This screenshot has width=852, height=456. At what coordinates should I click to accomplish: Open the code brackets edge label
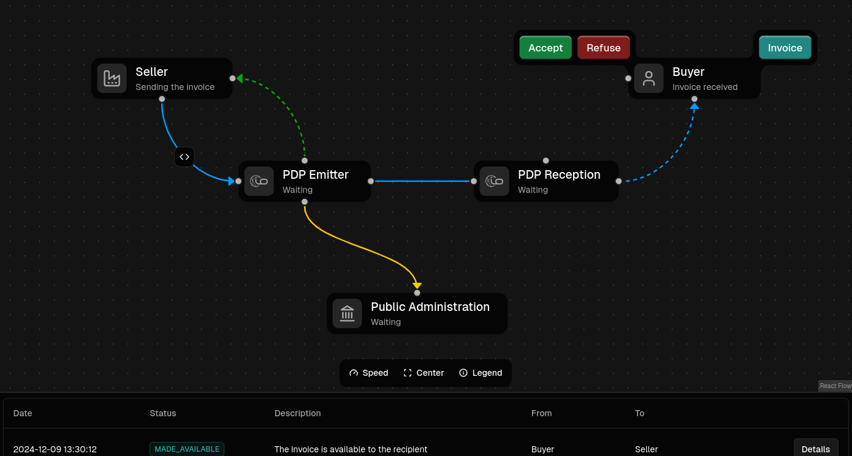[x=184, y=157]
